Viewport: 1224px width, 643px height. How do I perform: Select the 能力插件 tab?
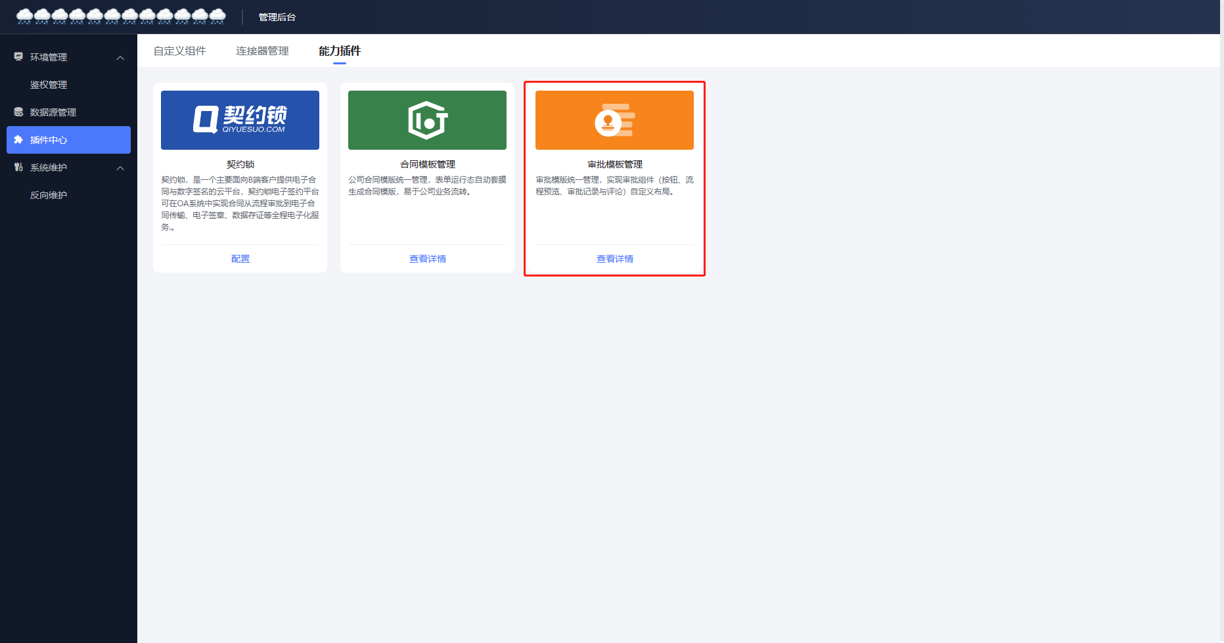[340, 51]
